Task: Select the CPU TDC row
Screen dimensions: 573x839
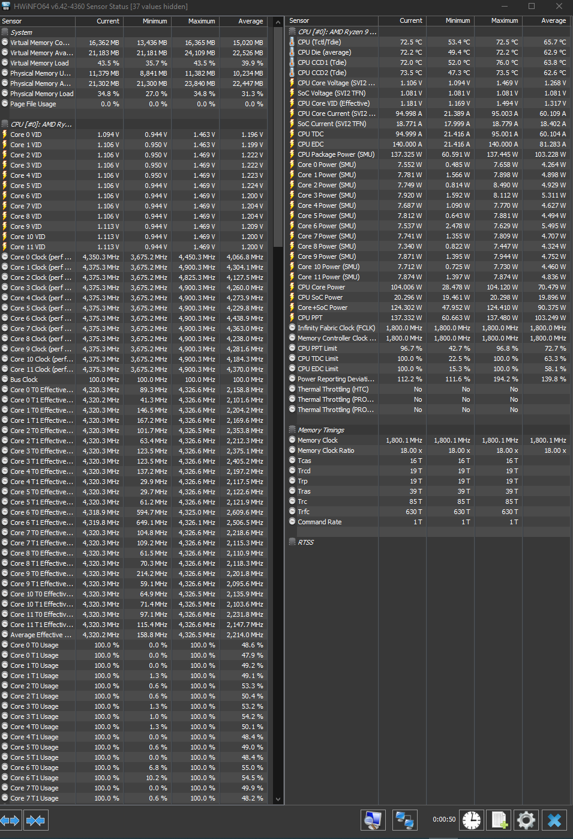Action: point(428,134)
